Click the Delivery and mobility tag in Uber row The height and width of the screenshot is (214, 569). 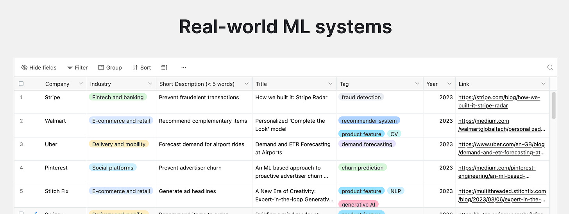[119, 144]
